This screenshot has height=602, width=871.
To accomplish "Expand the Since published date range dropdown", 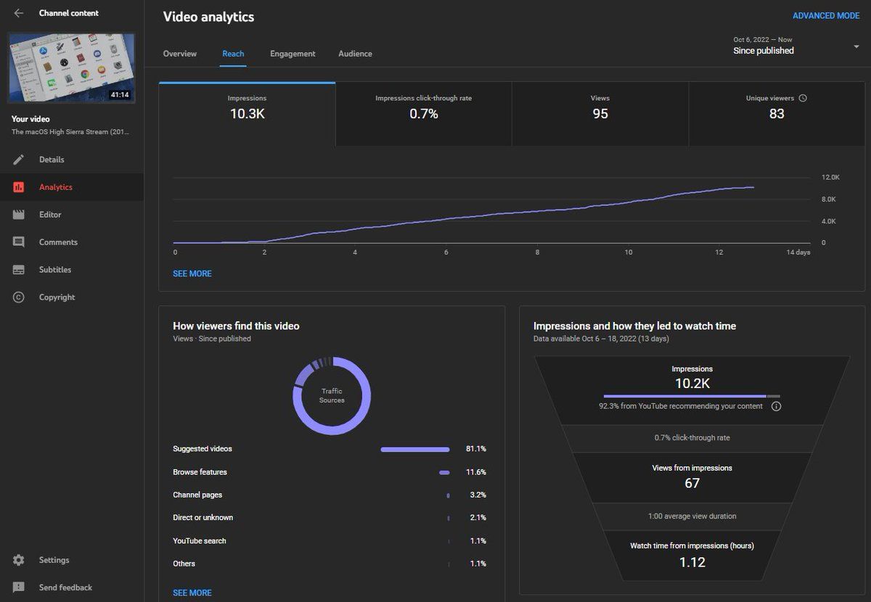I will (856, 46).
